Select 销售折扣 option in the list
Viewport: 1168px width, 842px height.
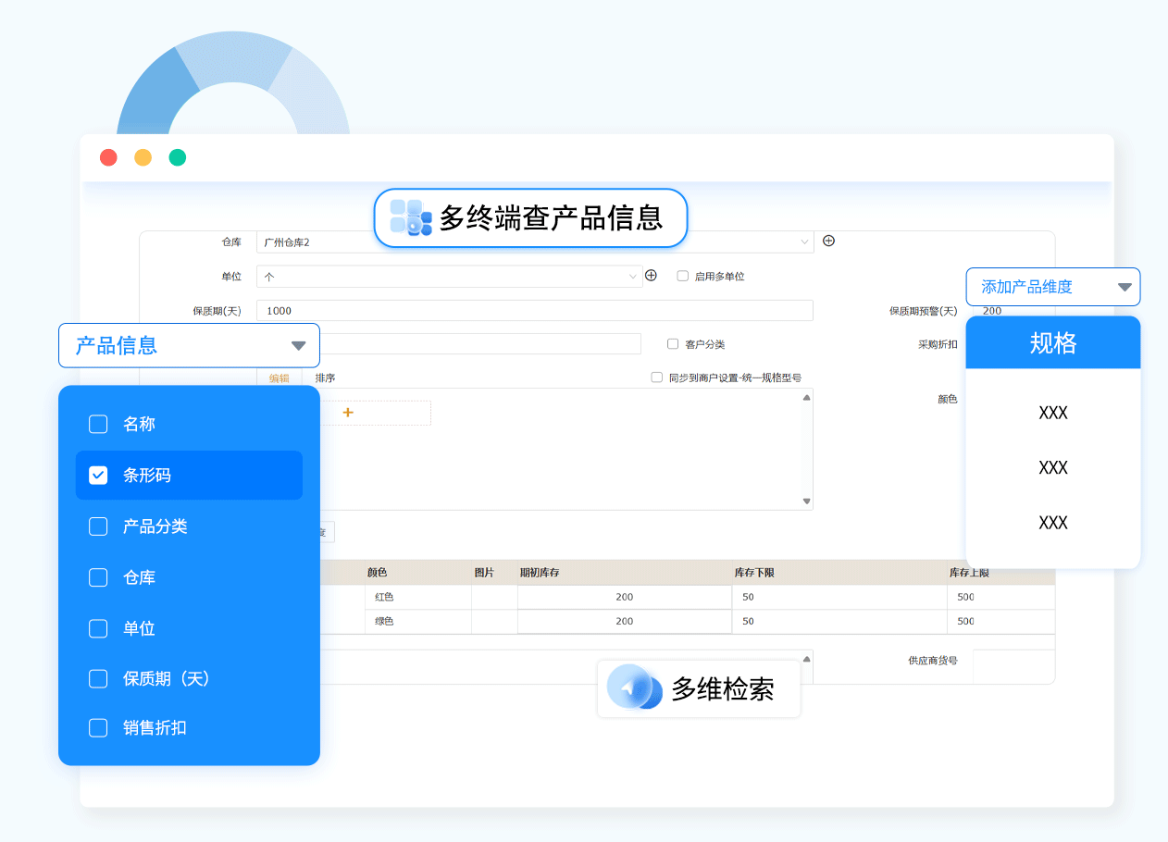point(98,728)
